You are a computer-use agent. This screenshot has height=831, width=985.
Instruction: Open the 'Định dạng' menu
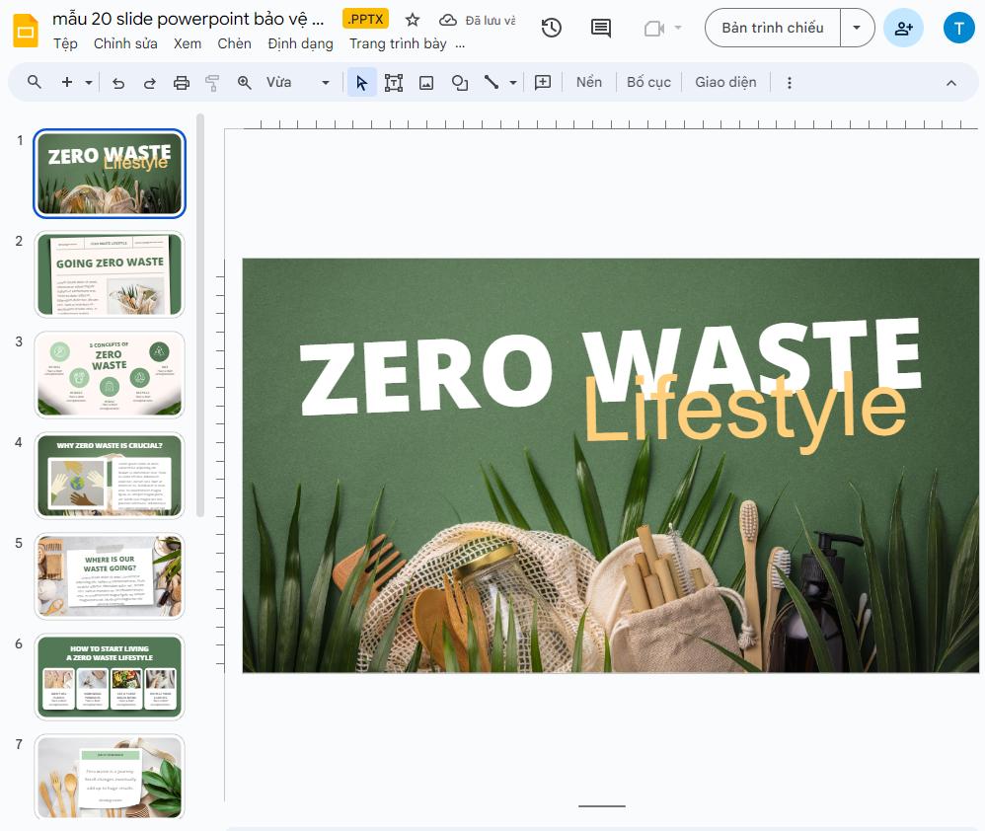point(300,43)
